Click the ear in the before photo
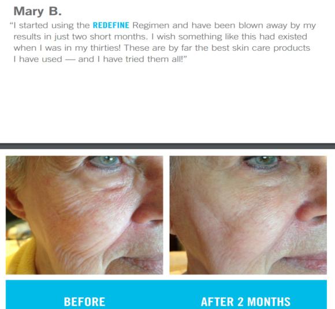This screenshot has height=309, width=335. [x=14, y=202]
